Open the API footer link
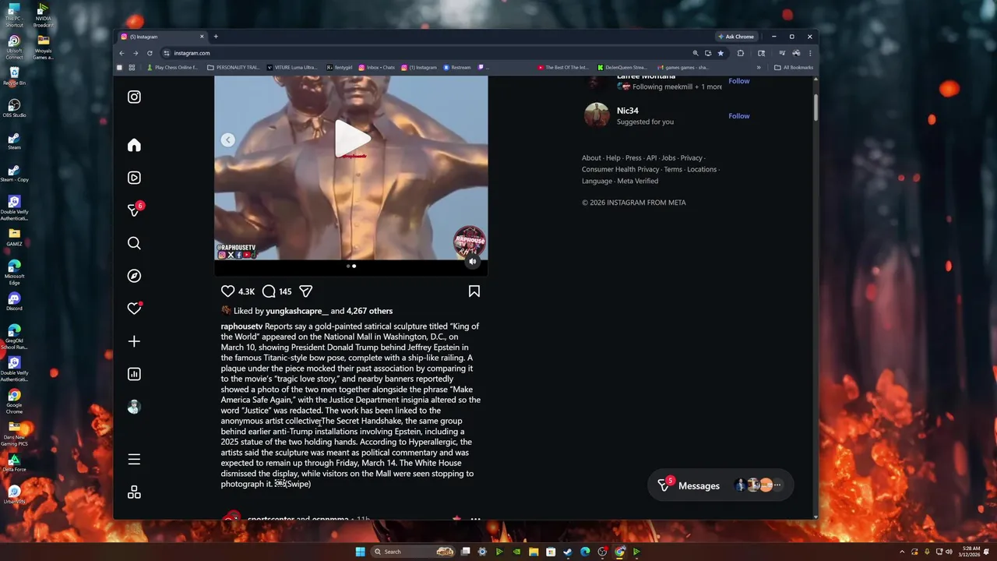 651,158
